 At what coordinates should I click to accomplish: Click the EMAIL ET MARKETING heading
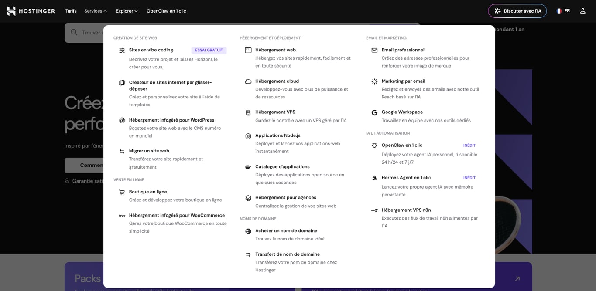click(386, 38)
